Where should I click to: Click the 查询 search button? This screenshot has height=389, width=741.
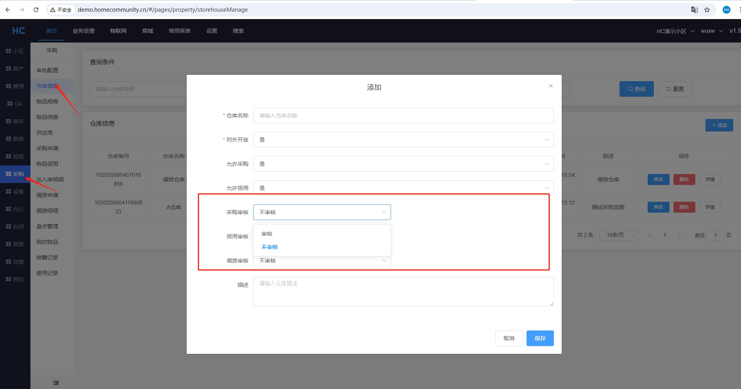point(636,89)
